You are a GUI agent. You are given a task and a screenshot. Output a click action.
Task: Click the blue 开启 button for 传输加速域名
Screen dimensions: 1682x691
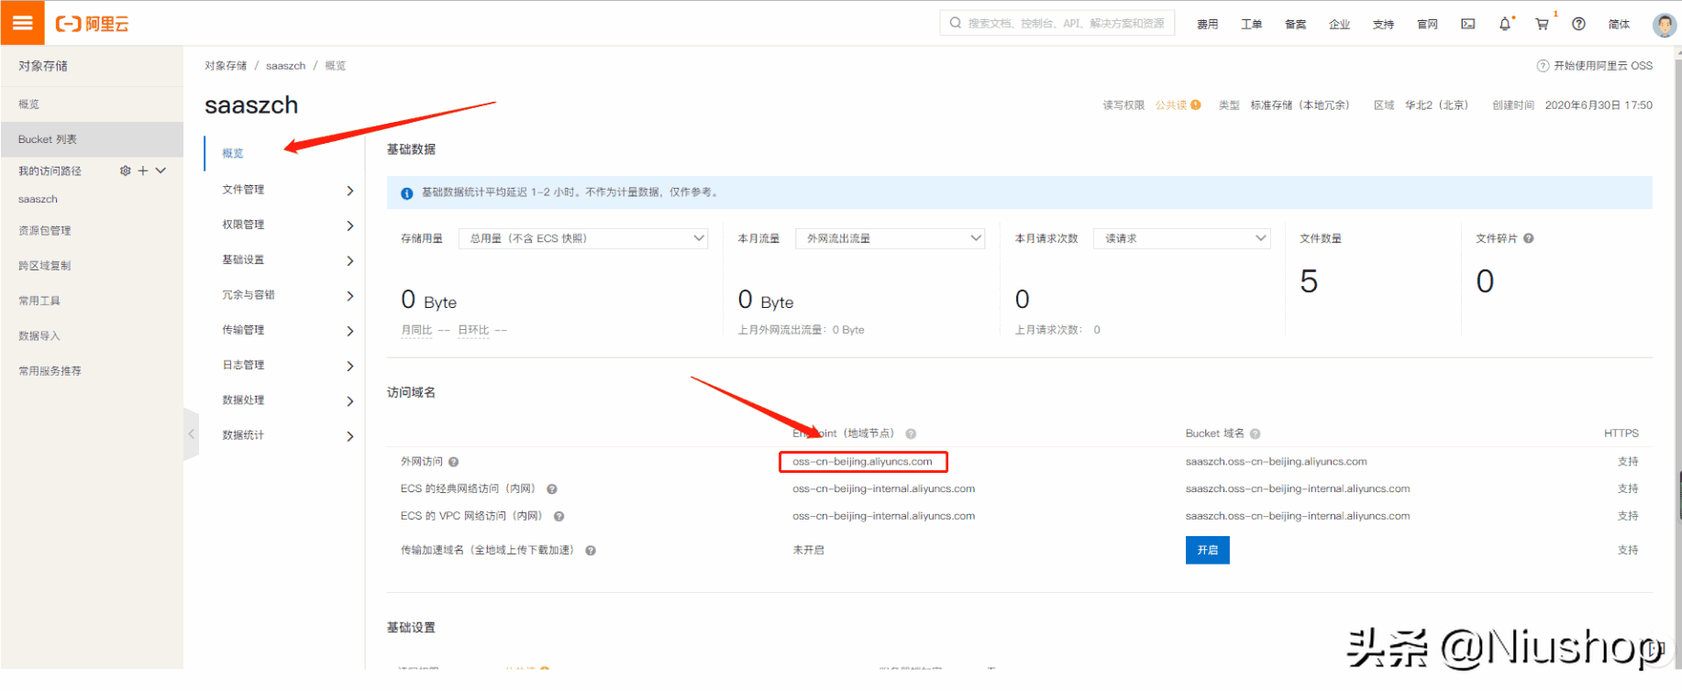tap(1207, 550)
